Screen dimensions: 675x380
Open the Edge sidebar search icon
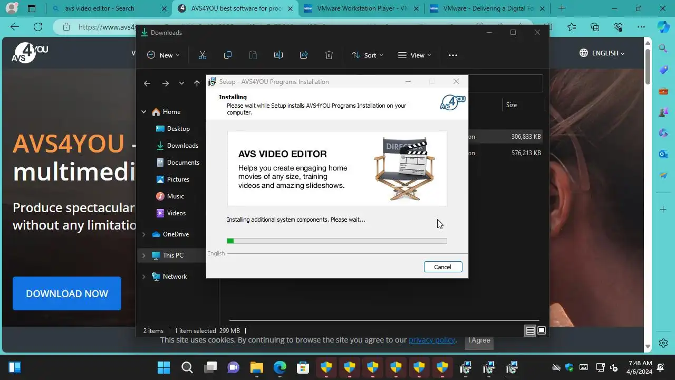pos(663,49)
